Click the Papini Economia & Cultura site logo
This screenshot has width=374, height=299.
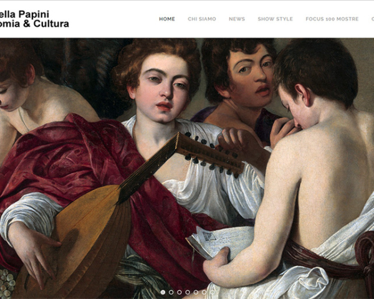click(34, 19)
